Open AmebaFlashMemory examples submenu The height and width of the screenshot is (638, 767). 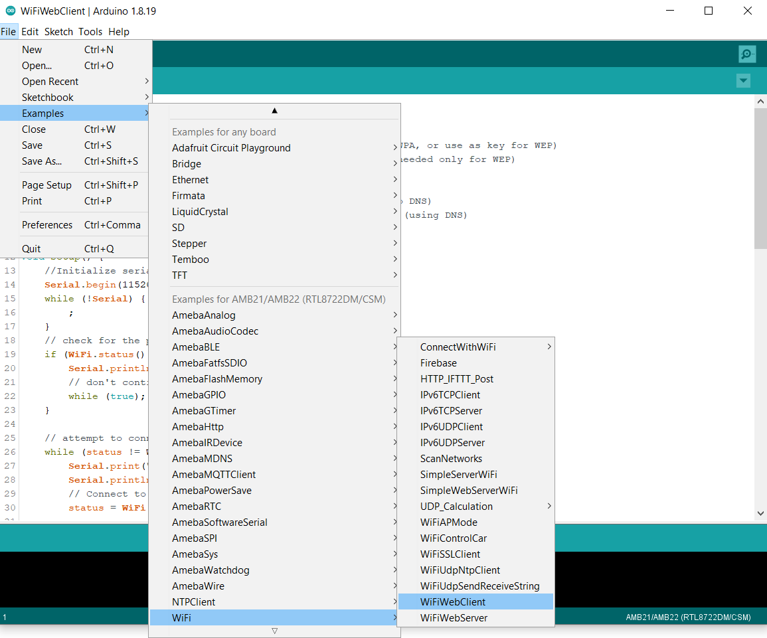pyautogui.click(x=274, y=379)
